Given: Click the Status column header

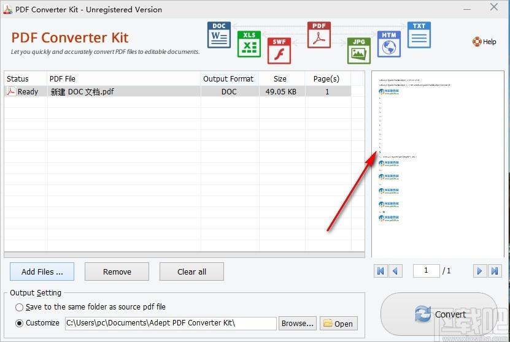Looking at the screenshot, I should (x=25, y=78).
